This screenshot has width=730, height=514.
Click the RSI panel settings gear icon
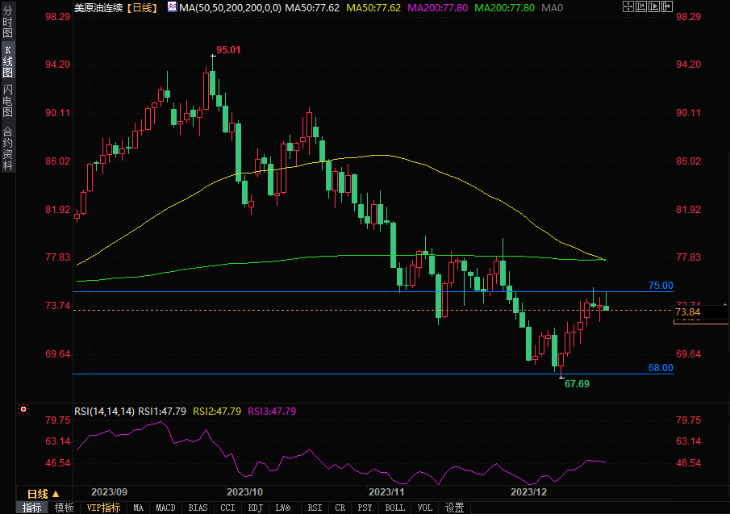[23, 410]
